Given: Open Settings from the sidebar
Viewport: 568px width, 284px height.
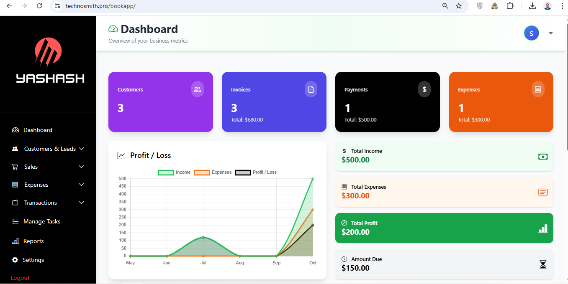Looking at the screenshot, I should [x=33, y=260].
